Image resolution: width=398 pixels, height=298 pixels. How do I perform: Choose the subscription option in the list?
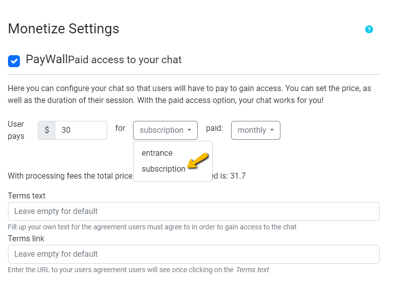tap(163, 169)
